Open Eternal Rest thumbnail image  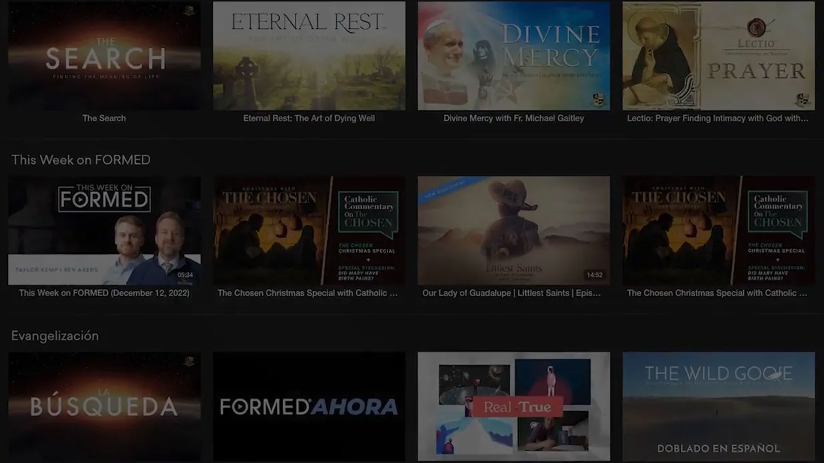(x=309, y=56)
